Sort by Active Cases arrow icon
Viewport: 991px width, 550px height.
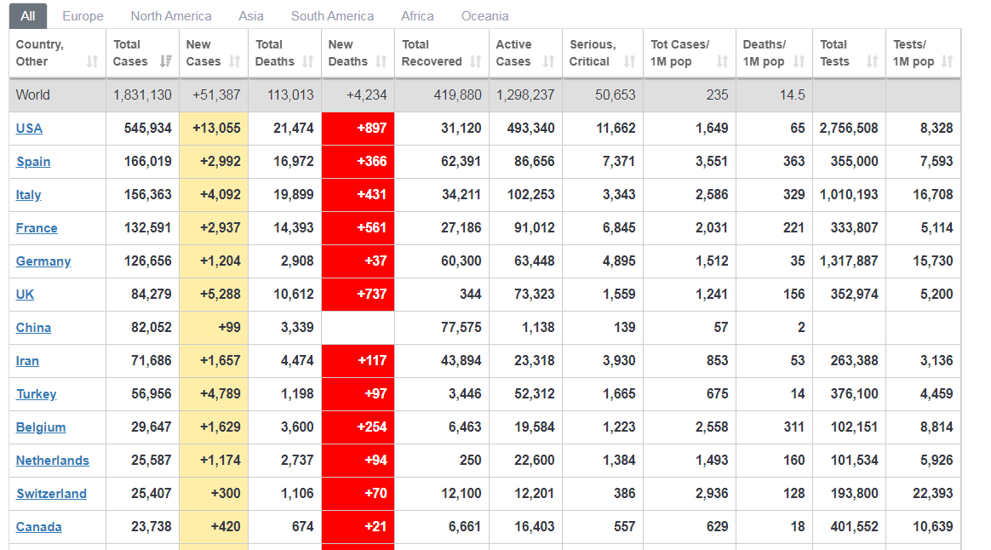[x=548, y=61]
